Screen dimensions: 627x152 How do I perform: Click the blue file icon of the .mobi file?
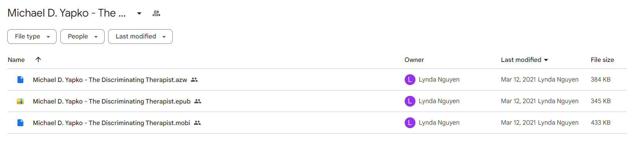(20, 123)
